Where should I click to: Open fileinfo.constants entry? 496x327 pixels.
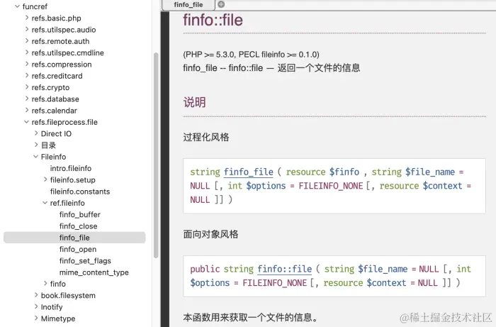coord(80,192)
